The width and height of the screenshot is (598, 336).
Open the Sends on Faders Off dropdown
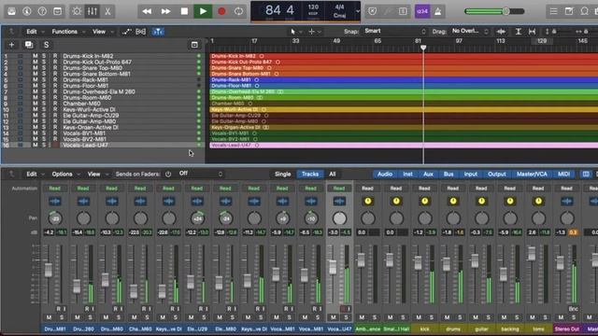pos(200,174)
